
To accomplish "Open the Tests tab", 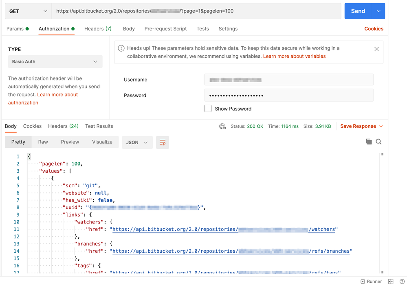I will pyautogui.click(x=203, y=29).
